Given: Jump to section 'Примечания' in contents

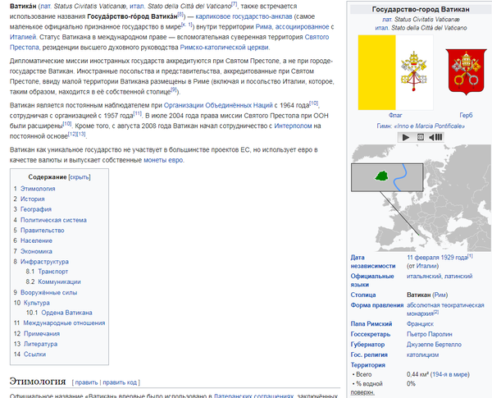Looking at the screenshot, I should tap(42, 334).
